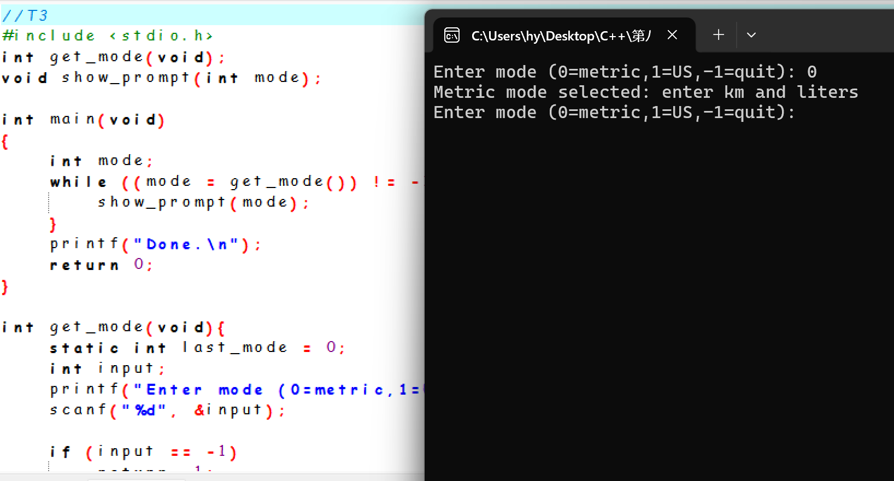The image size is (894, 481).
Task: Click the //T3 comment line in editor
Action: coord(25,15)
